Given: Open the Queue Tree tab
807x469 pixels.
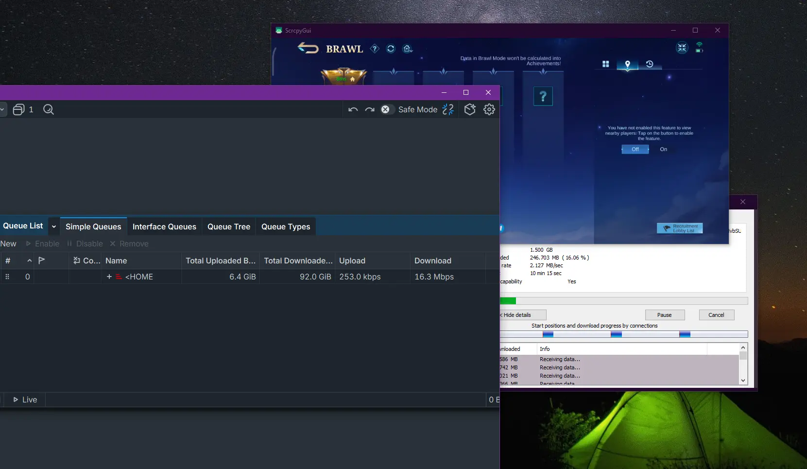Looking at the screenshot, I should pyautogui.click(x=229, y=226).
